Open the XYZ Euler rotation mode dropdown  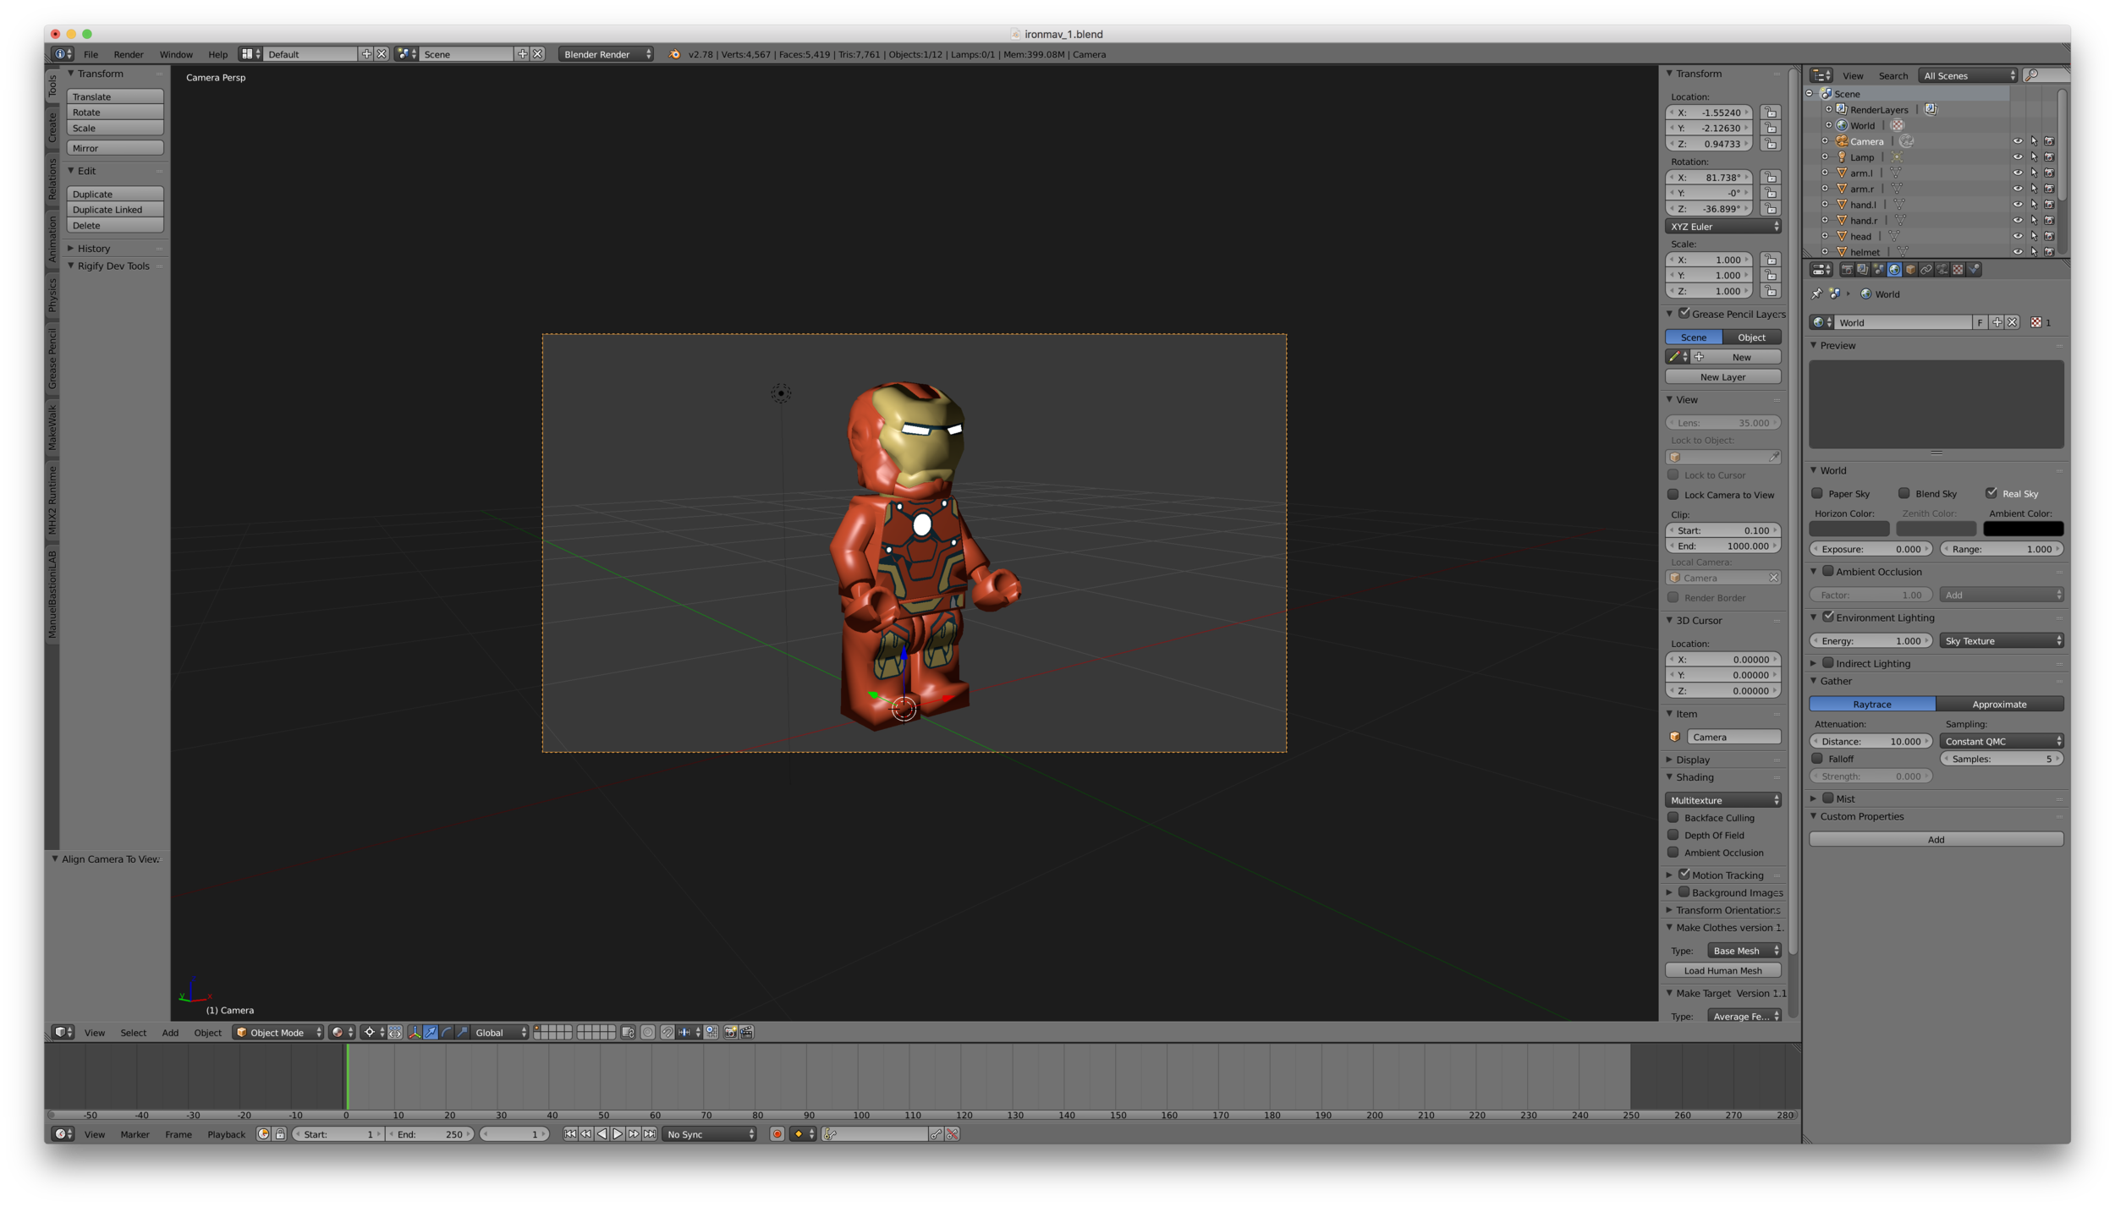[1723, 227]
